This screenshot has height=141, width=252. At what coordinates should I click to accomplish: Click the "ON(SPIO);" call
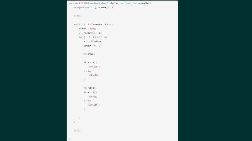[x=89, y=54]
